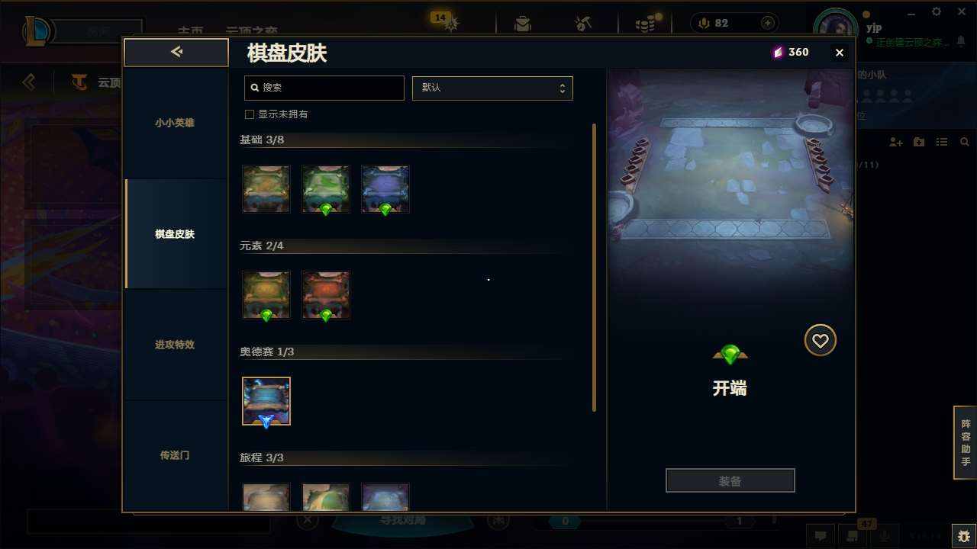Enable the 显示未拥有 checkbox
Viewport: 977px width, 549px height.
coord(249,114)
